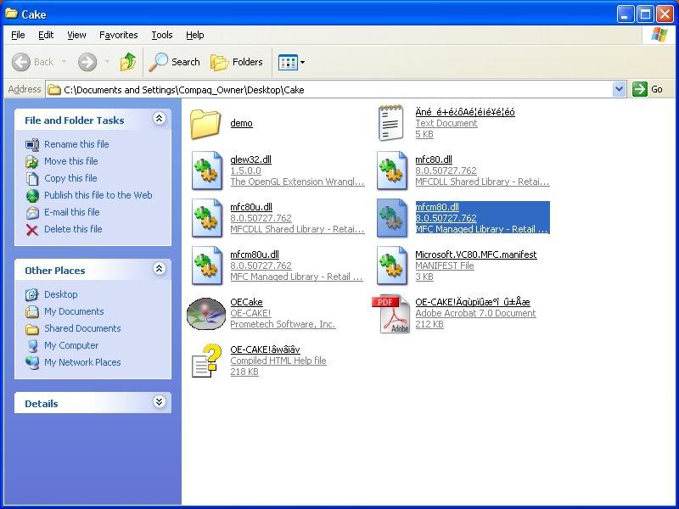Go up one folder level

tap(128, 62)
